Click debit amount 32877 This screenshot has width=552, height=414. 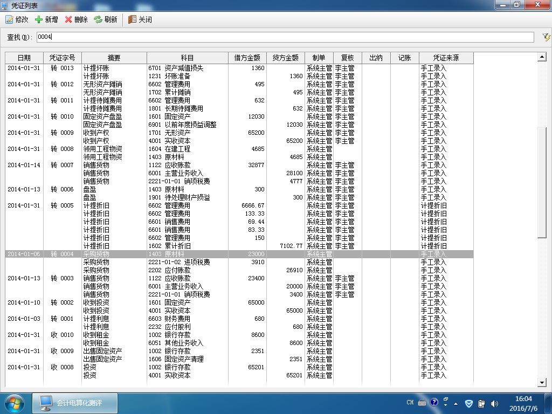[256, 165]
